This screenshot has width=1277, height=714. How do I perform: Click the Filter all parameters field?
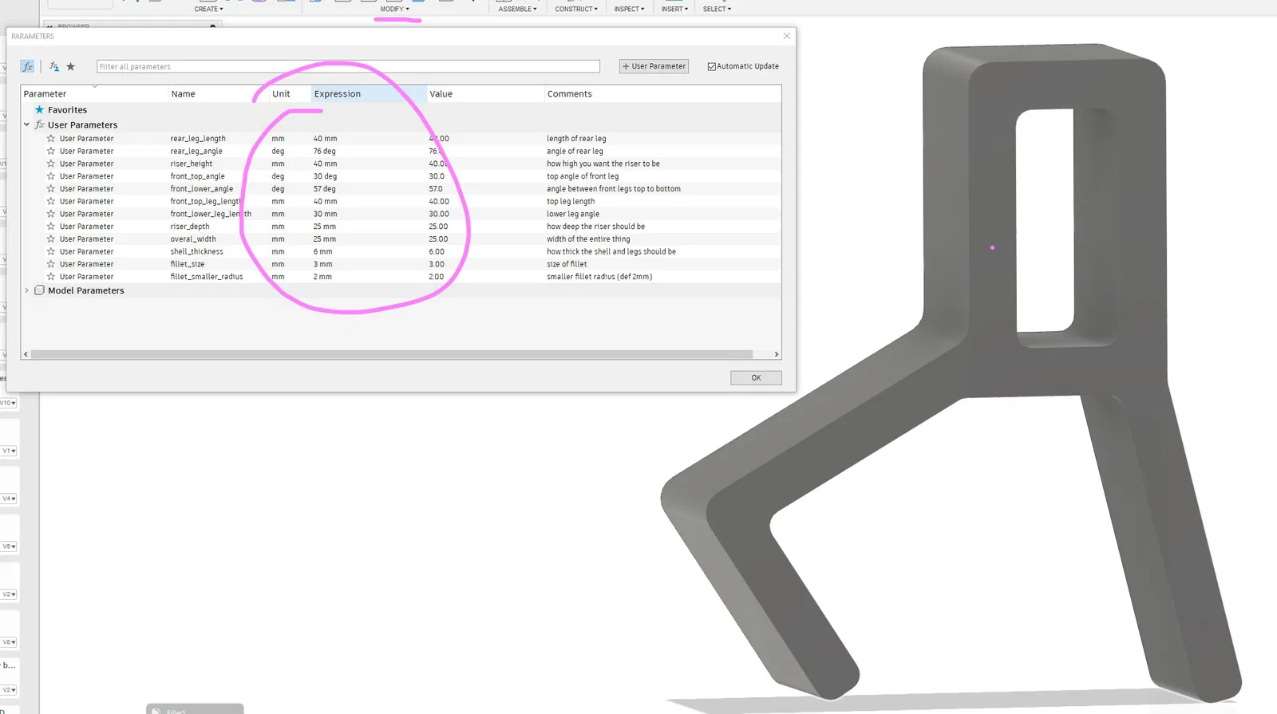pyautogui.click(x=348, y=66)
